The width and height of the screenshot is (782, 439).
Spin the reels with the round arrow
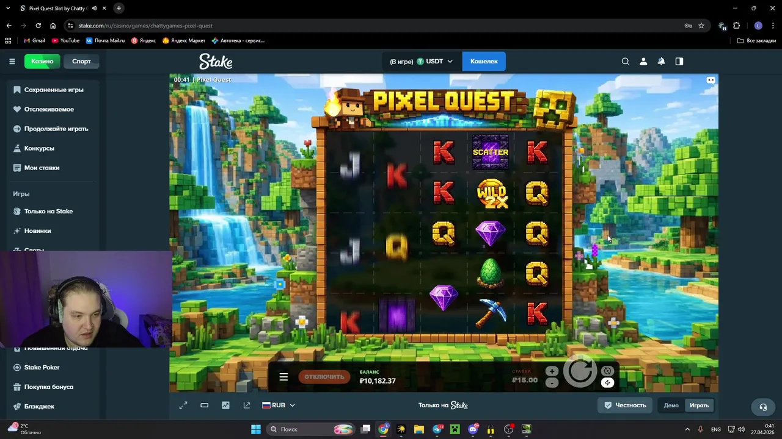580,371
